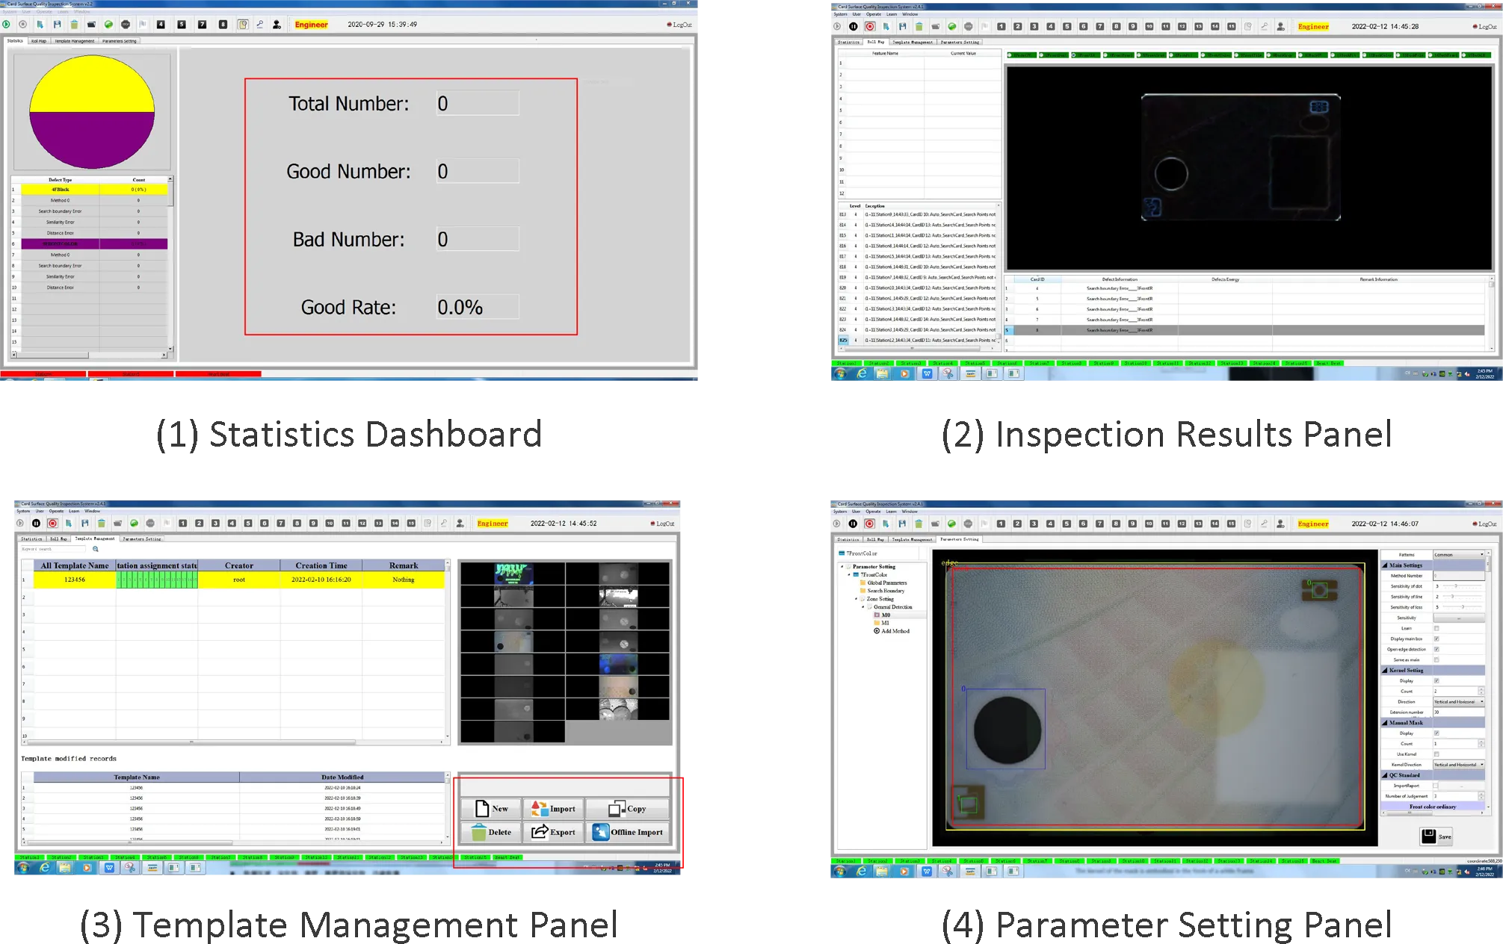Collapse the Kernel Setting section header
This screenshot has height=944, width=1503.
pos(1405,670)
